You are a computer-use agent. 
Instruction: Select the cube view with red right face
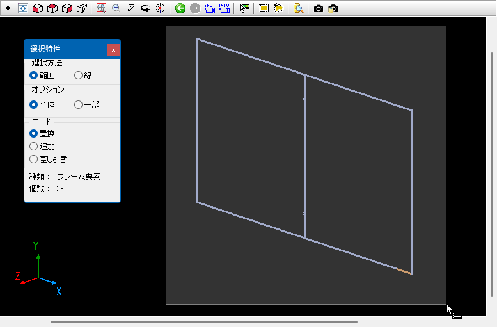coord(67,8)
